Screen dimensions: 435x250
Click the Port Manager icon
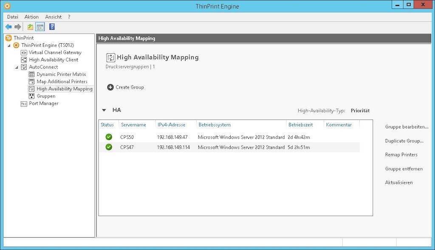pyautogui.click(x=24, y=103)
